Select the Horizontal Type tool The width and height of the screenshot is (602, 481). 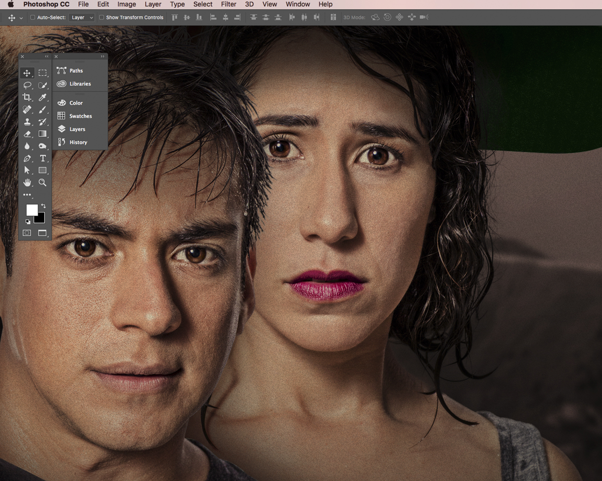(x=43, y=158)
